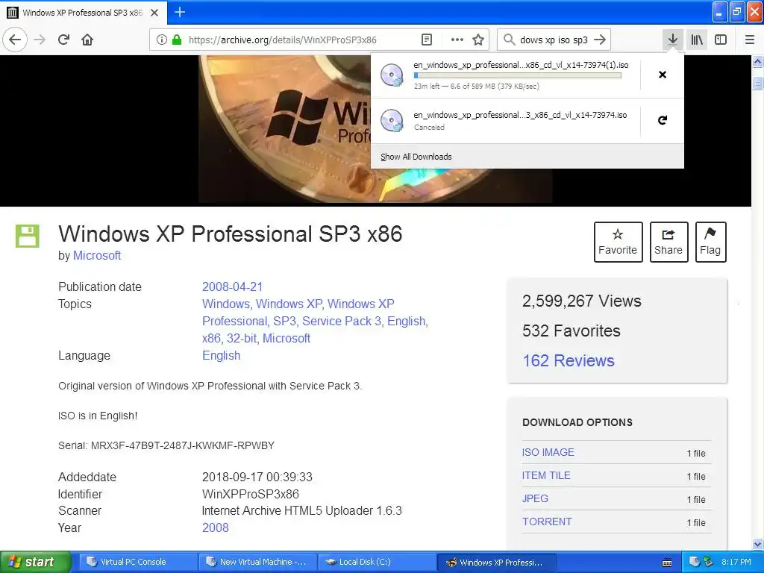The width and height of the screenshot is (764, 573).
Task: Switch to New Virtual Machine taskbar window
Action: tap(257, 562)
